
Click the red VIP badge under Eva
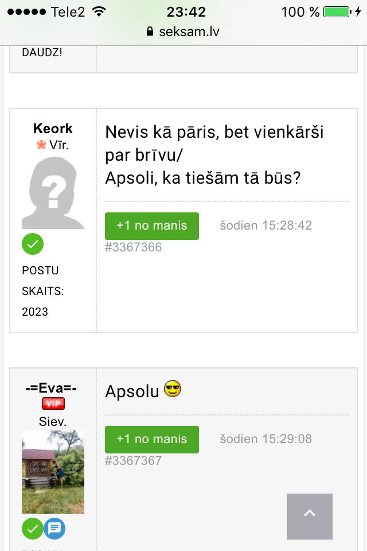(x=53, y=404)
